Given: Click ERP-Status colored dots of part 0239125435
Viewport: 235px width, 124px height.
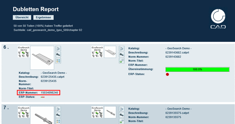Looking at the screenshot, I should tap(43, 97).
